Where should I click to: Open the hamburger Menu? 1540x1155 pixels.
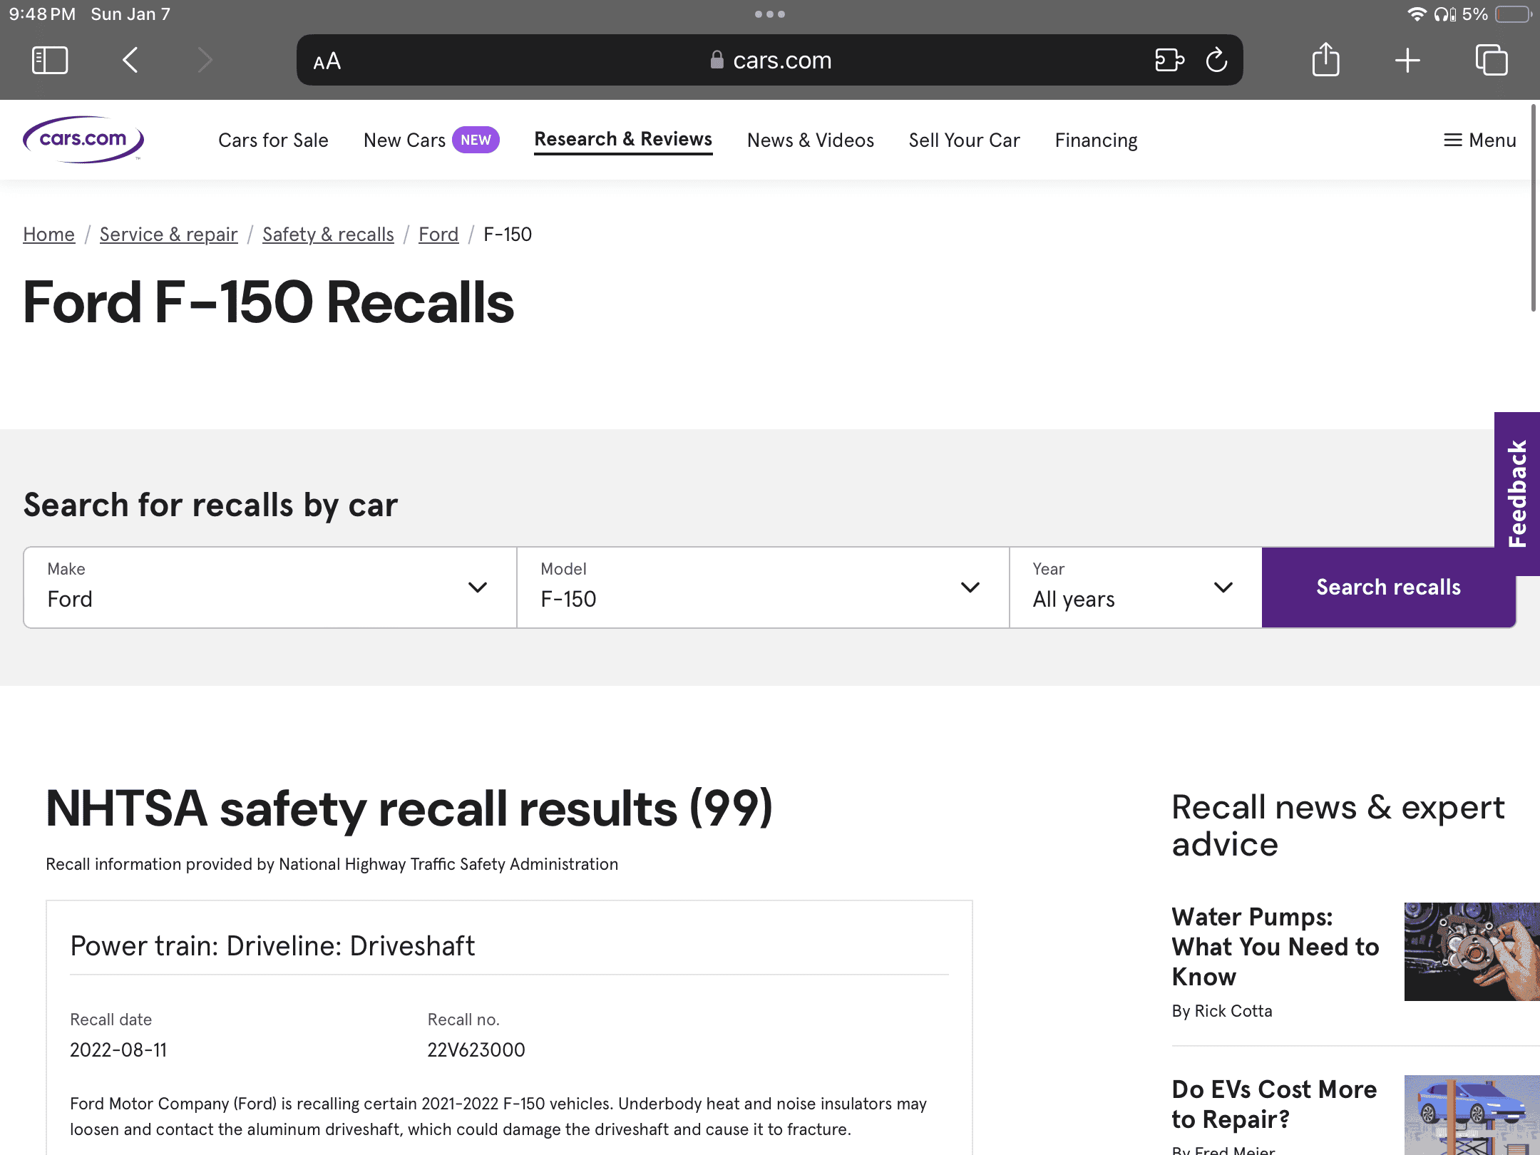[1479, 140]
